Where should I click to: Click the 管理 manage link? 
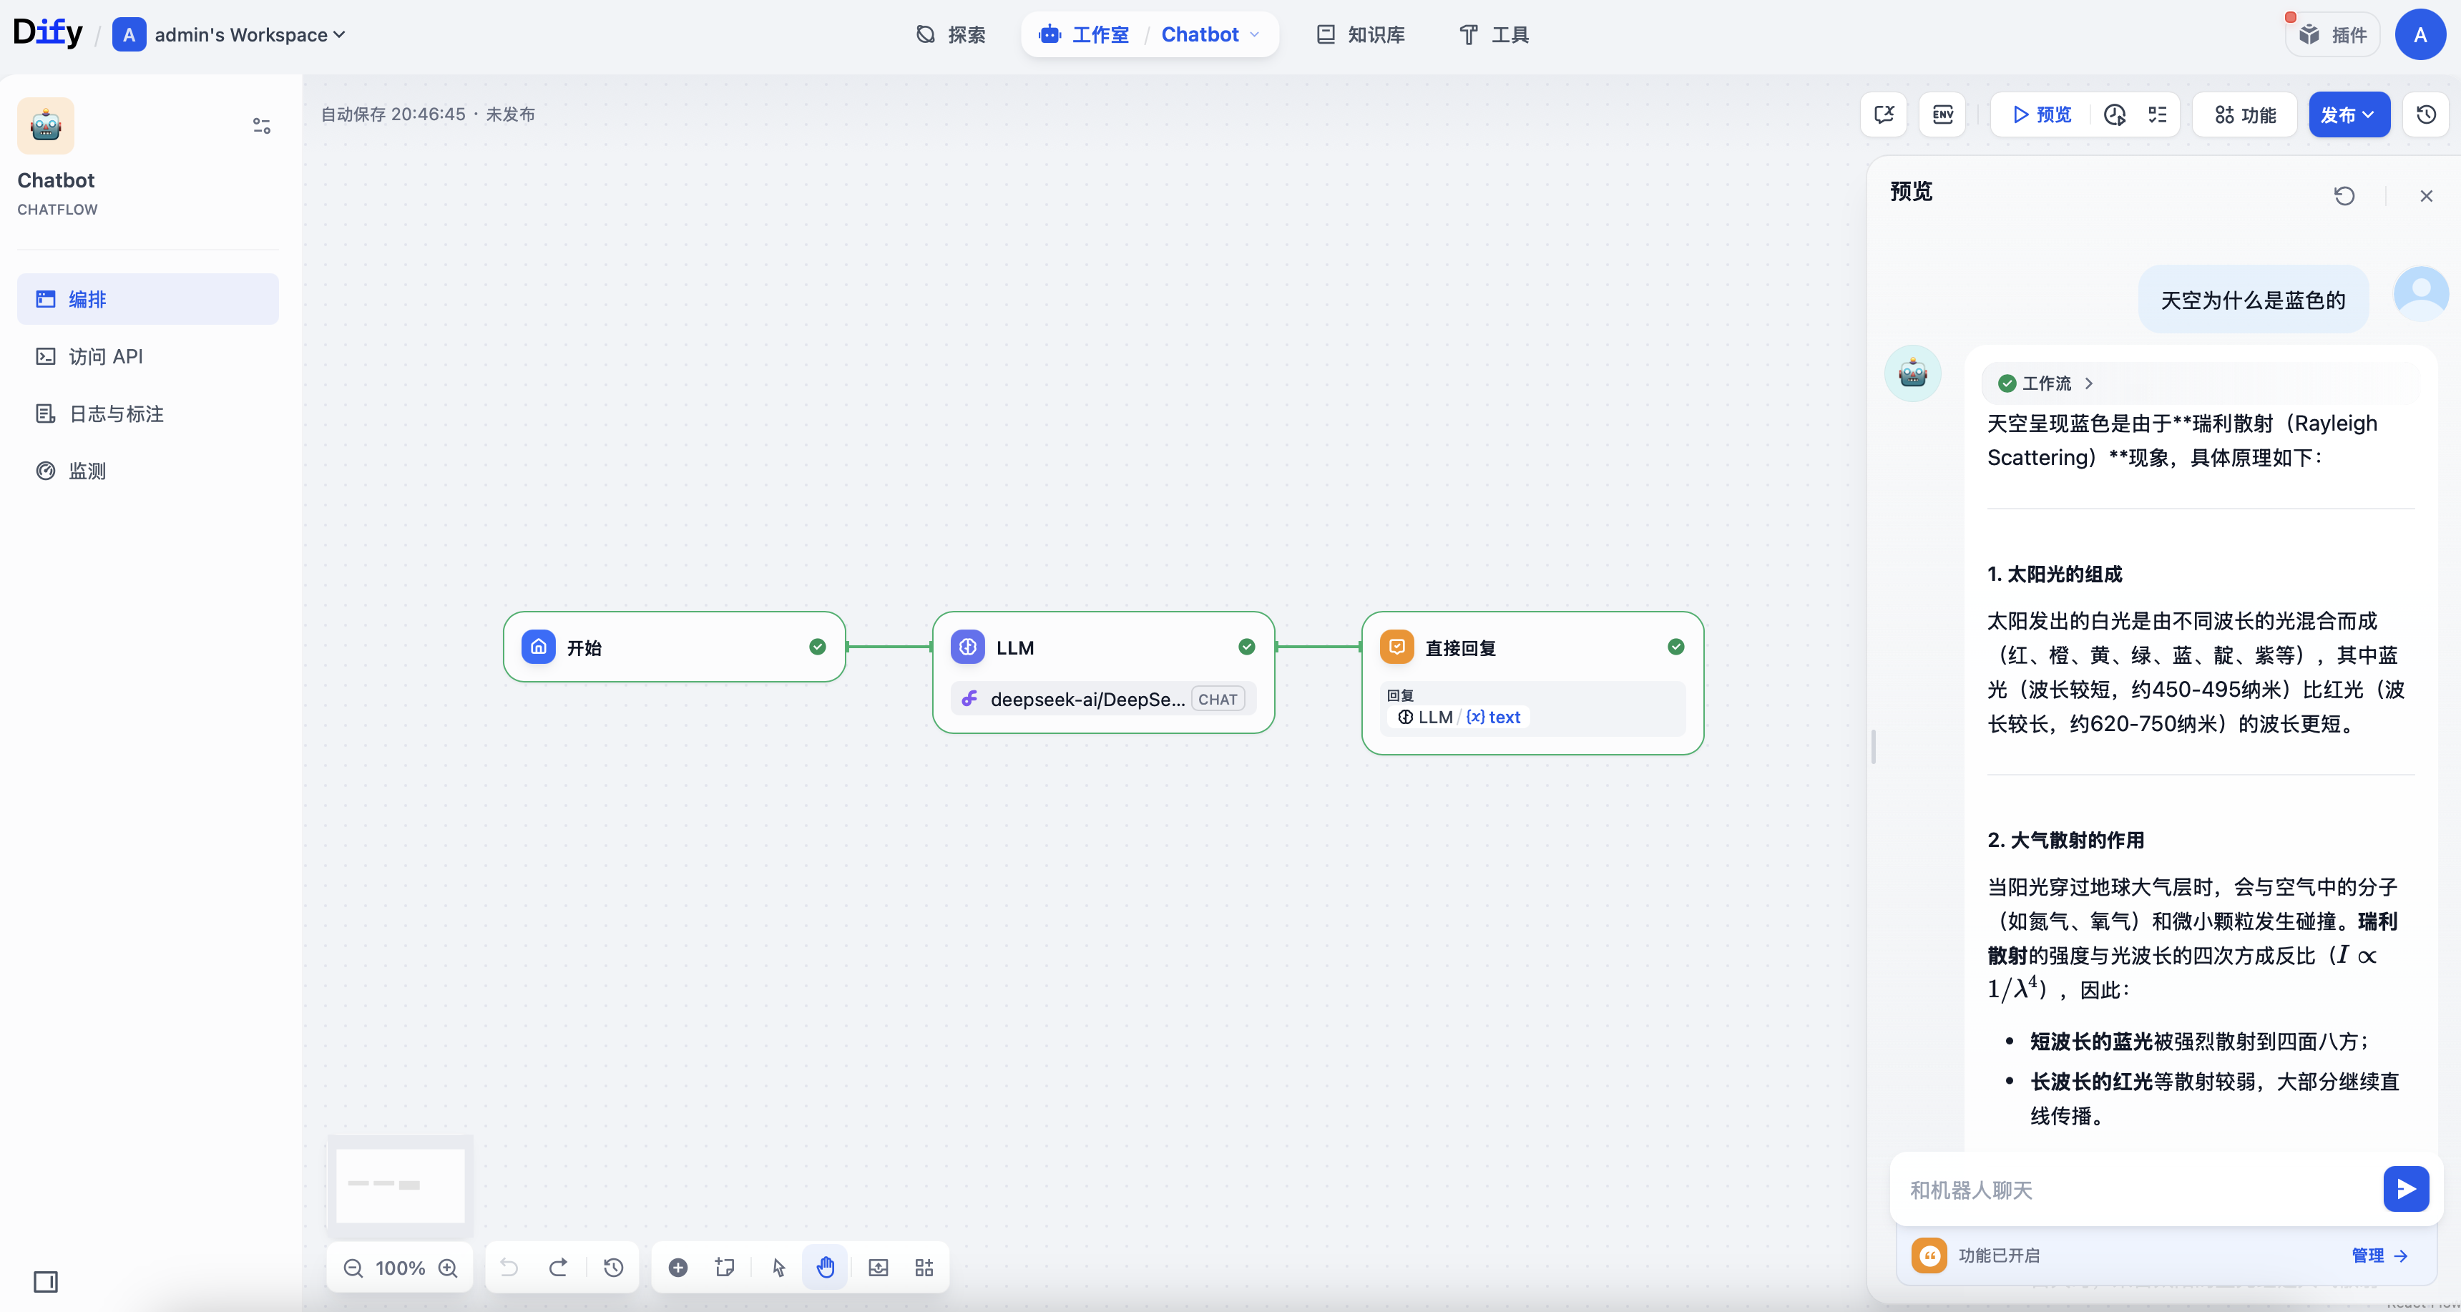(x=2379, y=1255)
